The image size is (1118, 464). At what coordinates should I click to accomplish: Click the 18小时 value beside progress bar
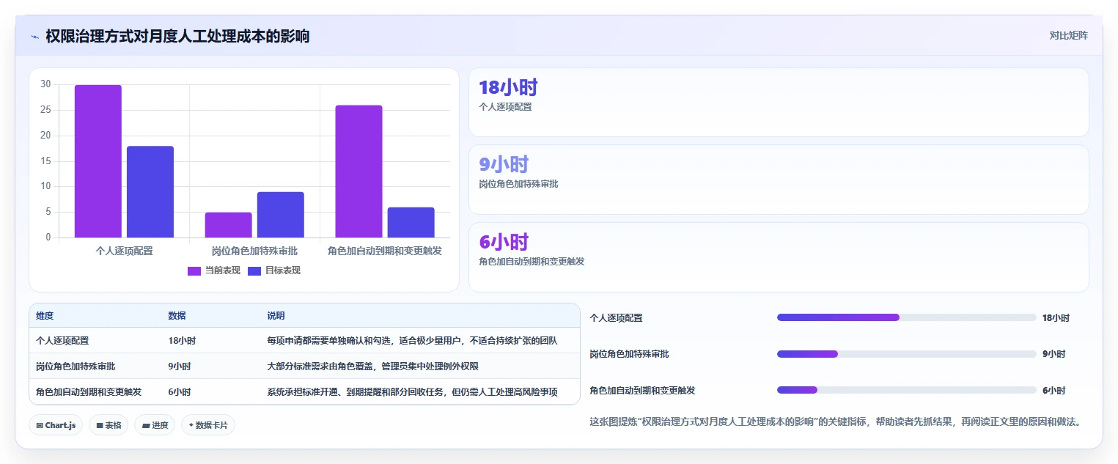point(1056,318)
